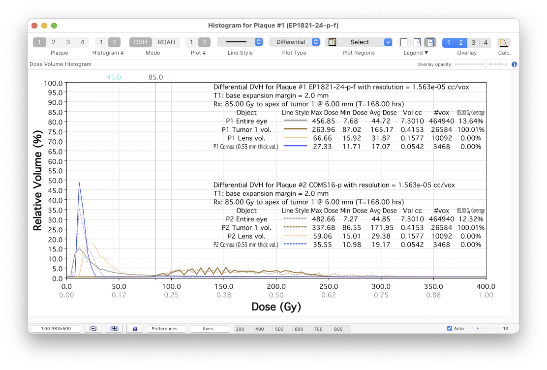Enable the Auto checkbox in the bottom bar
Image resolution: width=547 pixels, height=370 pixels.
pyautogui.click(x=449, y=328)
